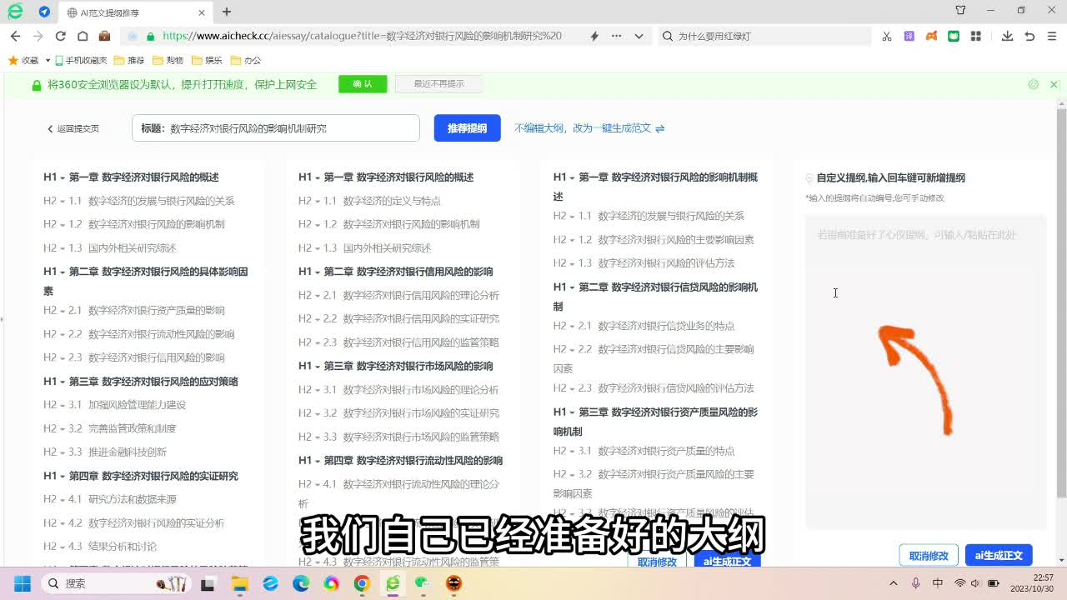Expand the H1 dropdown for 第二章 数字经济对银行信用风险的影响
Screen dimensions: 1067x600
click(310, 272)
